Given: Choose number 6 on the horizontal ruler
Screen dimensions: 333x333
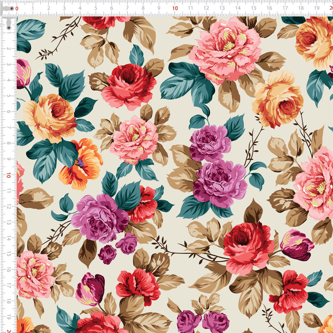Looking at the screenshot, I should point(112,8).
